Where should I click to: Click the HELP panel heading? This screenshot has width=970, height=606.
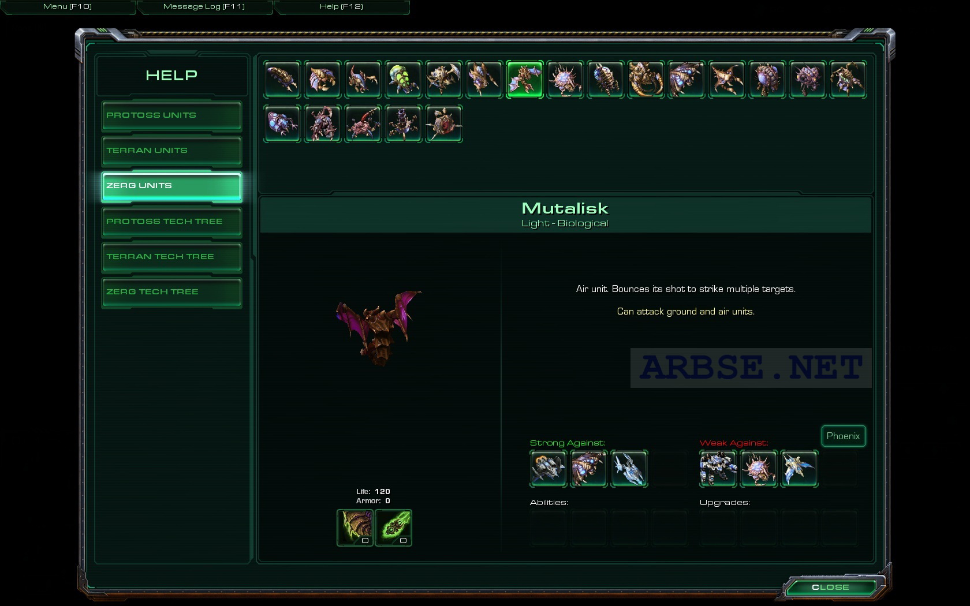171,75
